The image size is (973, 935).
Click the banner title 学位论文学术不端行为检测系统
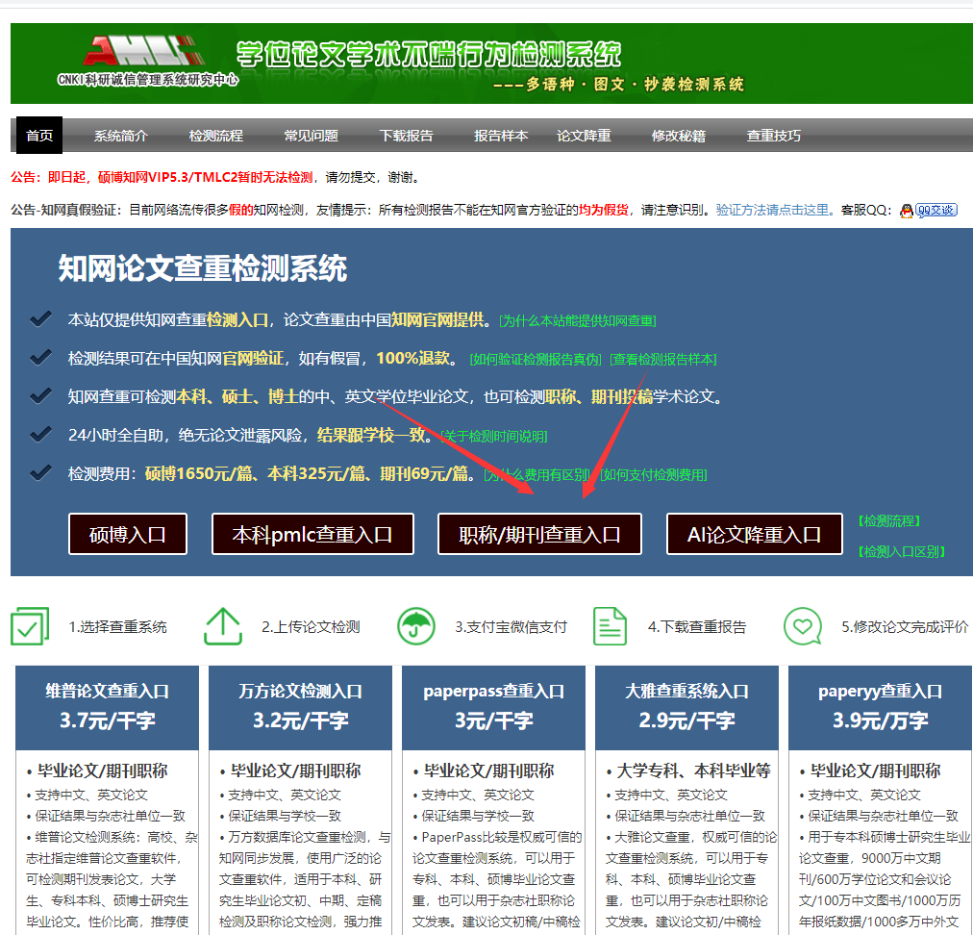tap(428, 54)
